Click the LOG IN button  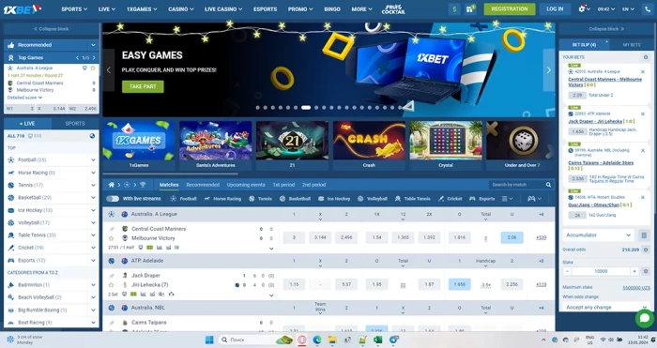pos(555,8)
